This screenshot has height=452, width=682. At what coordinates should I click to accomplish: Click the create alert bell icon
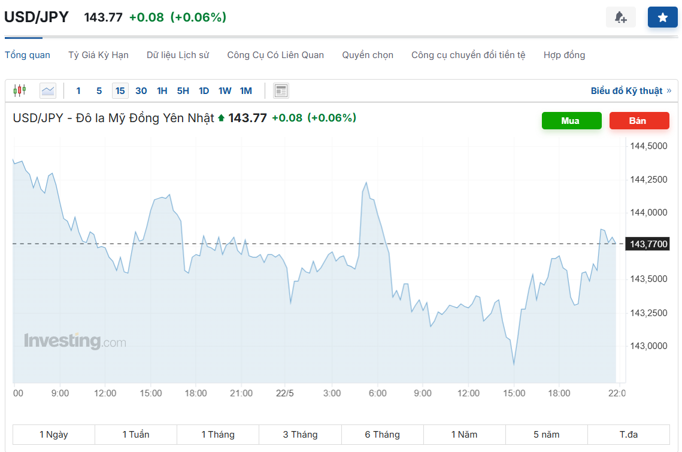[621, 17]
